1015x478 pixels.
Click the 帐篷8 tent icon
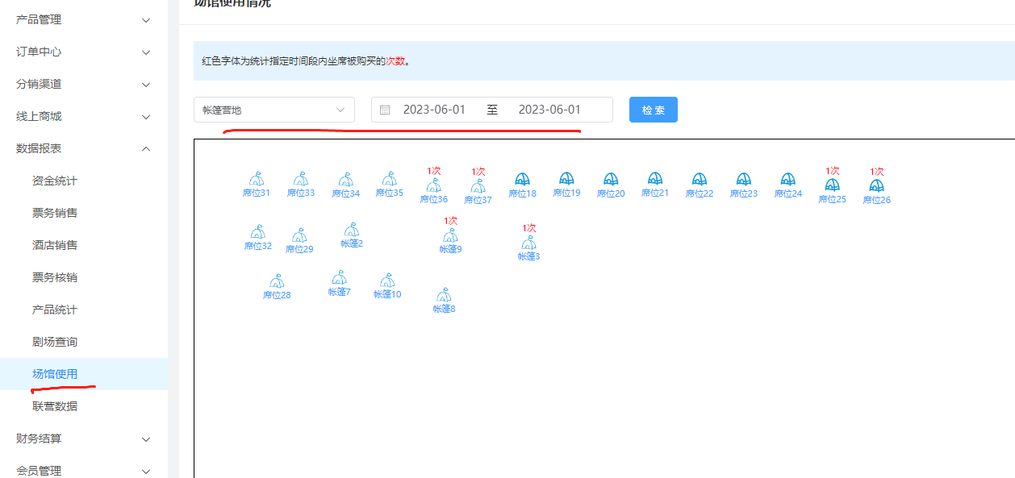point(444,295)
